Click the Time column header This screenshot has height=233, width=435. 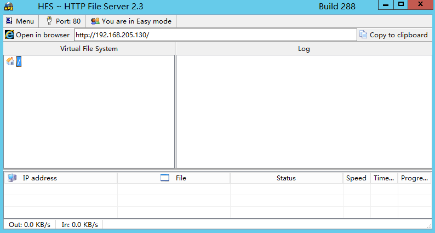[384, 178]
